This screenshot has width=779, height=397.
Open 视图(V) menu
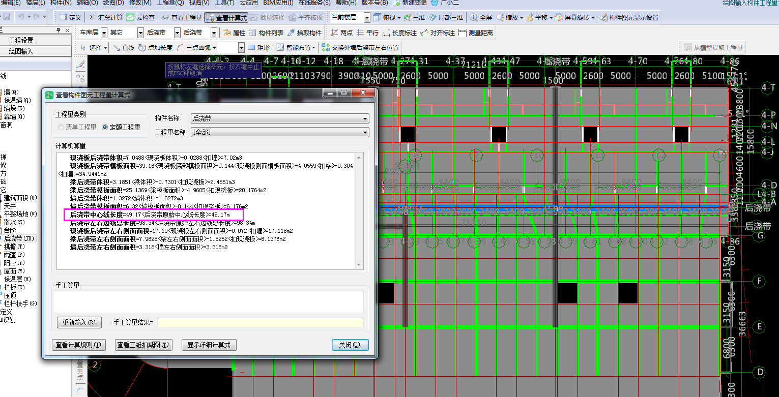click(x=199, y=3)
